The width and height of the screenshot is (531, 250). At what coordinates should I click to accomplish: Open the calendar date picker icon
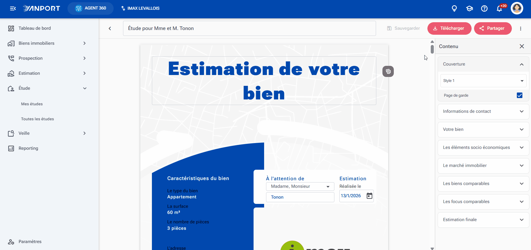369,196
